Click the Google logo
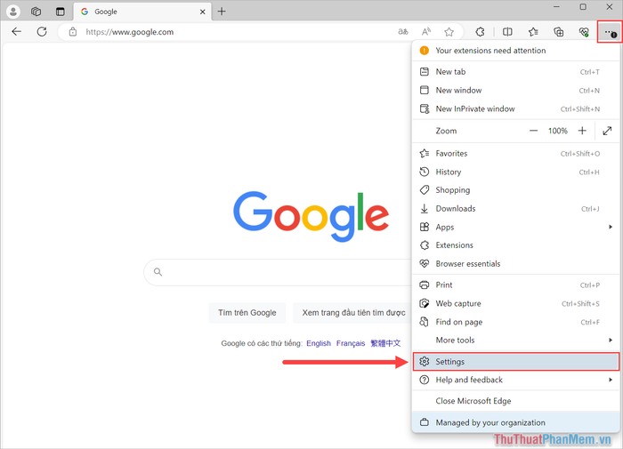 (x=311, y=216)
